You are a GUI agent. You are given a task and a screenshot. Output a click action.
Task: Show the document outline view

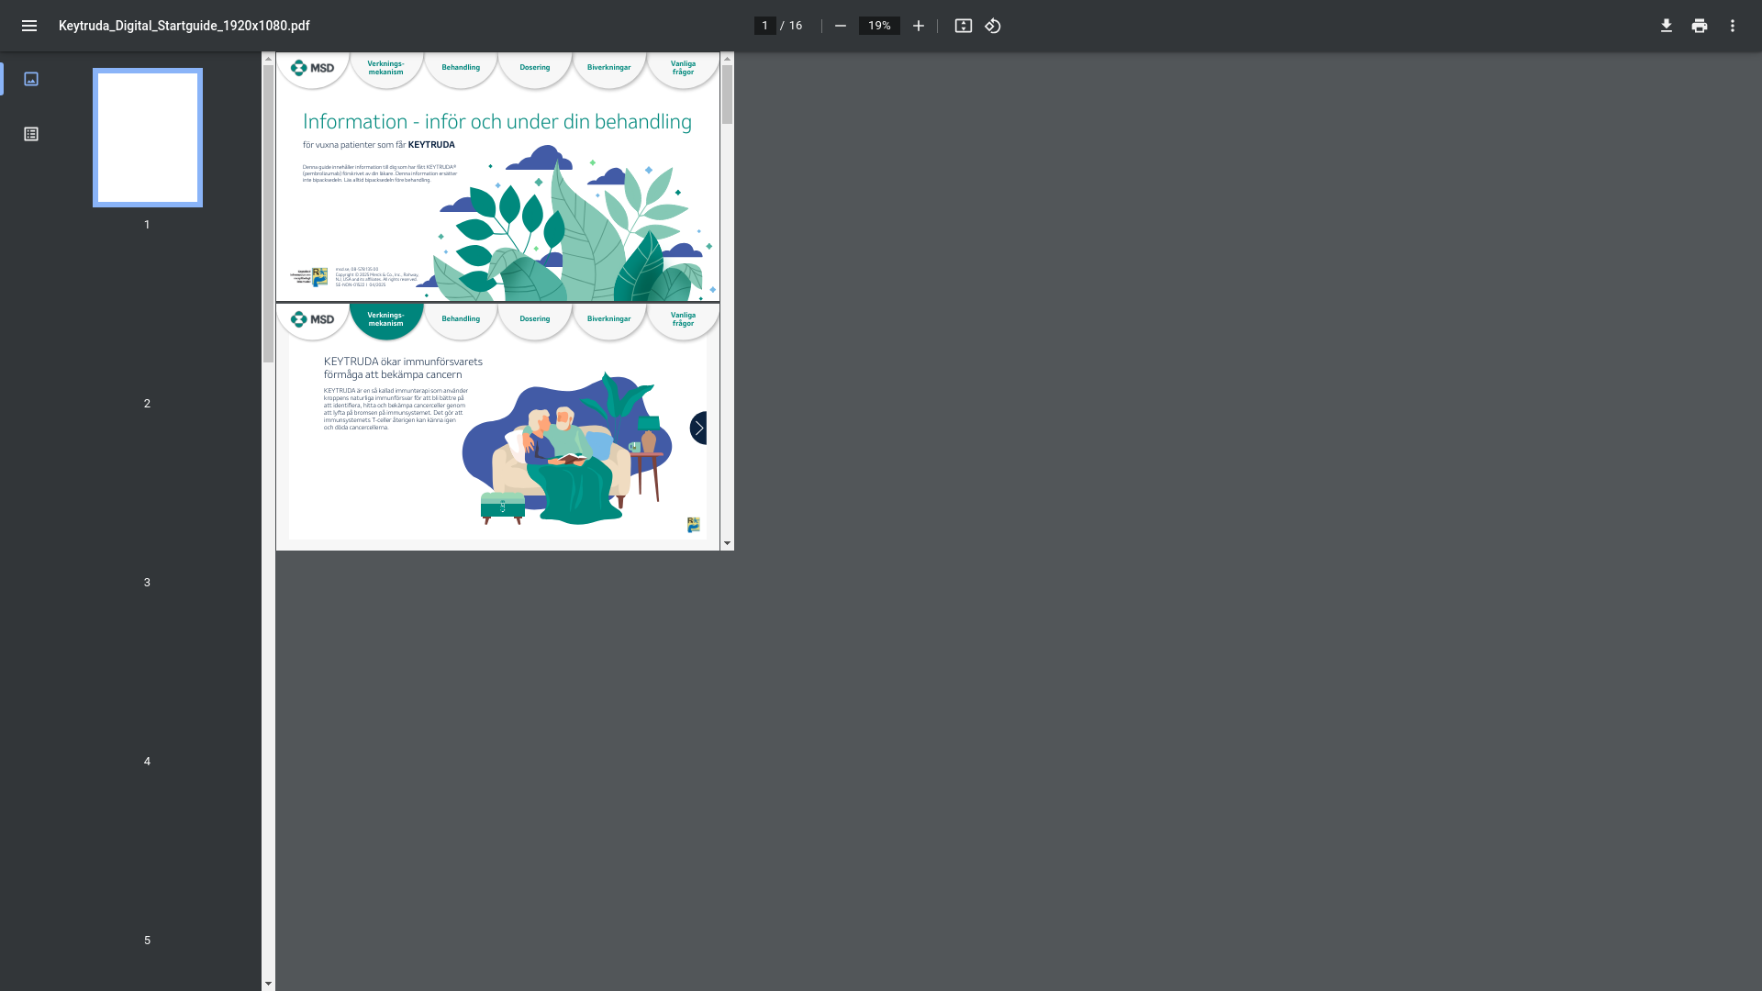pos(31,134)
